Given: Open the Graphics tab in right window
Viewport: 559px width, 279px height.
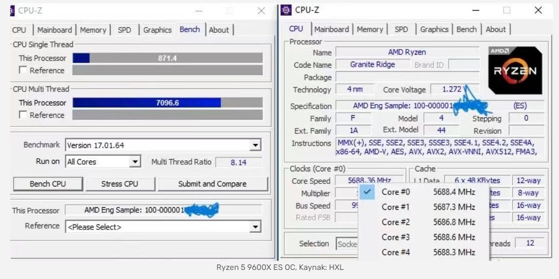Looking at the screenshot, I should [x=434, y=29].
